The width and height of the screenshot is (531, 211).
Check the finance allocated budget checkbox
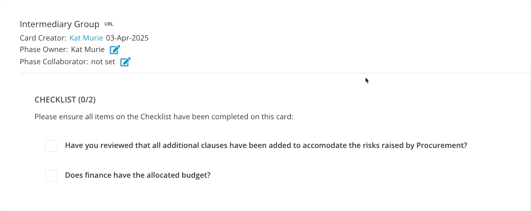[x=51, y=176]
